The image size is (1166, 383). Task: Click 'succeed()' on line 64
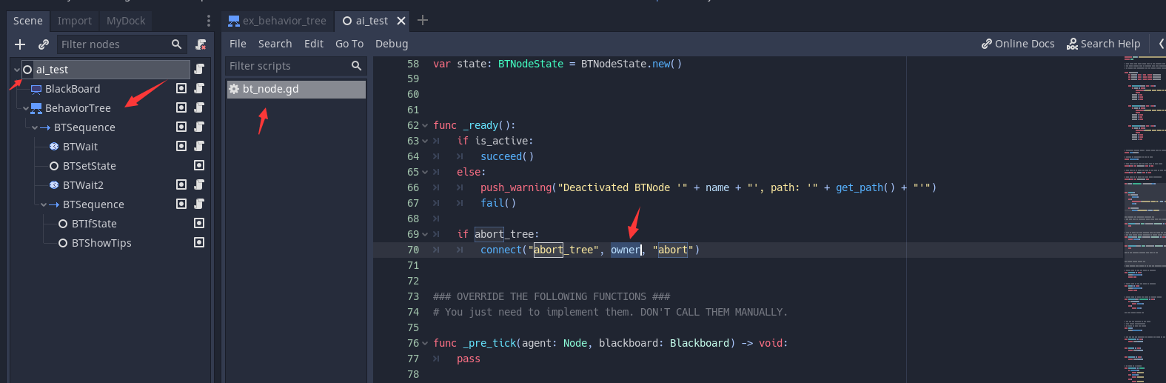click(x=507, y=156)
